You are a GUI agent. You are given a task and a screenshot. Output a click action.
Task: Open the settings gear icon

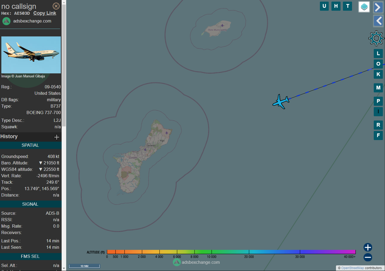click(x=376, y=38)
